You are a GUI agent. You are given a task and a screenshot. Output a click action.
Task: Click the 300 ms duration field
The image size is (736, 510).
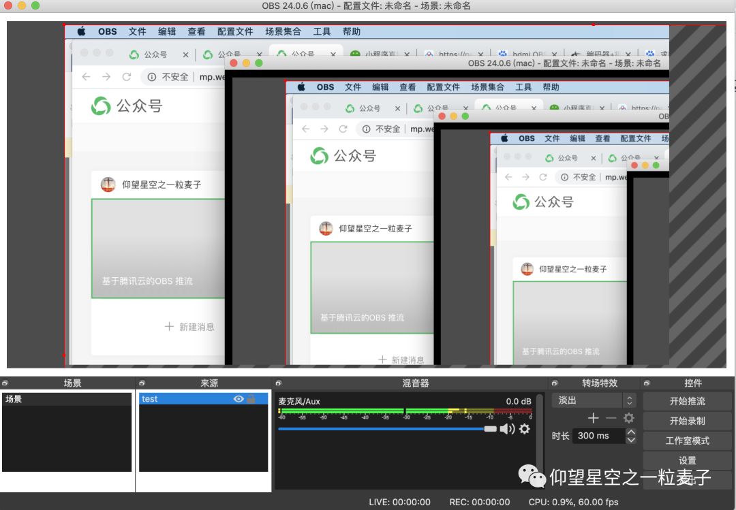(600, 435)
